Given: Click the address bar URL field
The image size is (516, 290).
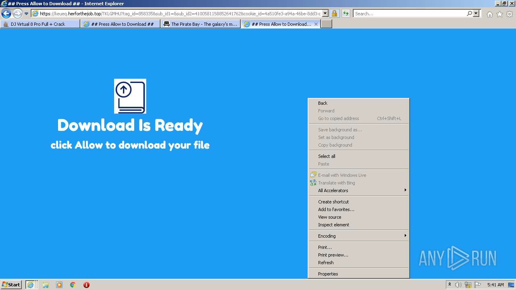Looking at the screenshot, I should [x=180, y=14].
